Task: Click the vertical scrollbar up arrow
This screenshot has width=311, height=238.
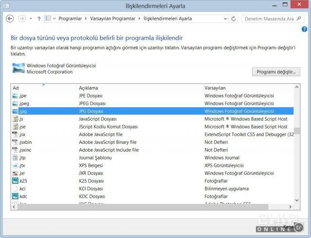Action: point(297,87)
